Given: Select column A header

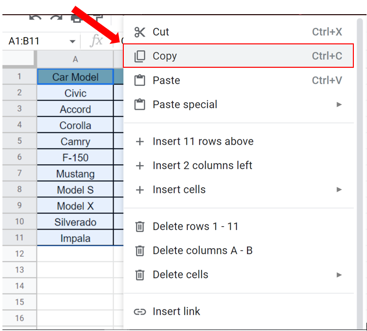Looking at the screenshot, I should [x=75, y=59].
